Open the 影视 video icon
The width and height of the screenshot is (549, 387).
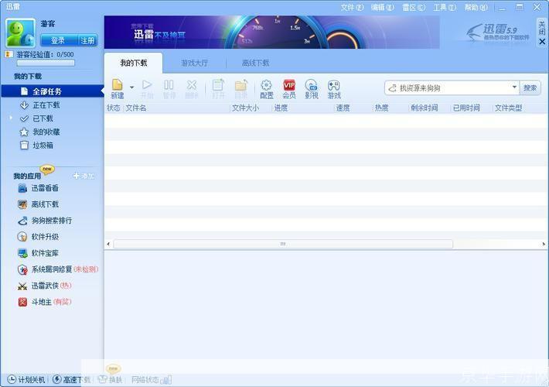pyautogui.click(x=312, y=89)
